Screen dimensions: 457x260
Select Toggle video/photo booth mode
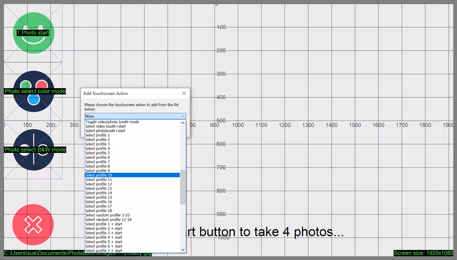[132, 122]
